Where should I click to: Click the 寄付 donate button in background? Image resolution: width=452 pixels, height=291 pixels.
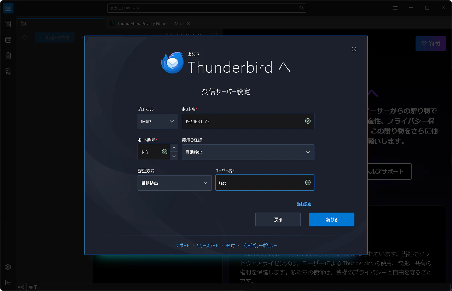(430, 43)
